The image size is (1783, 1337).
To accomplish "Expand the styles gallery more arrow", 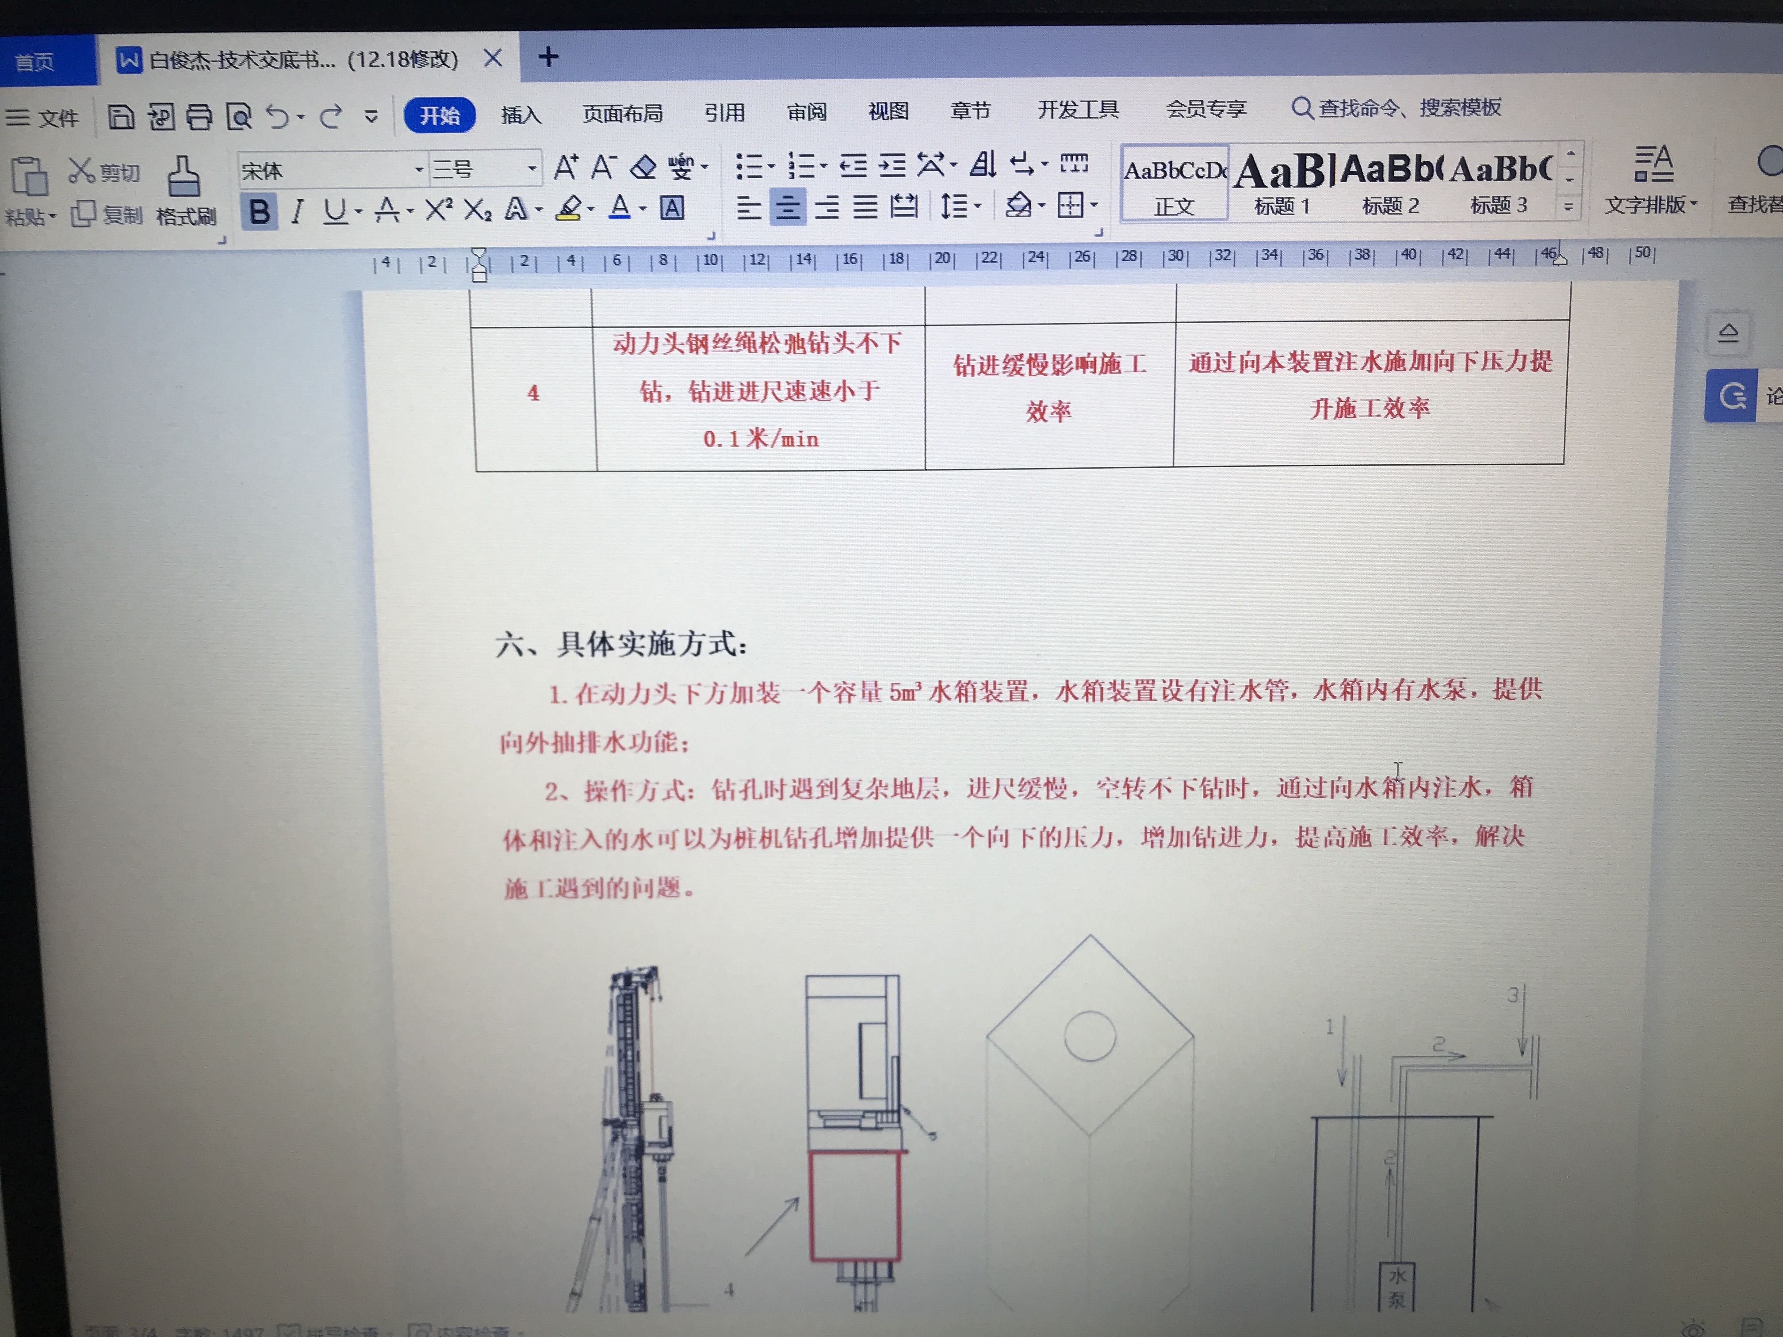I will [1569, 207].
